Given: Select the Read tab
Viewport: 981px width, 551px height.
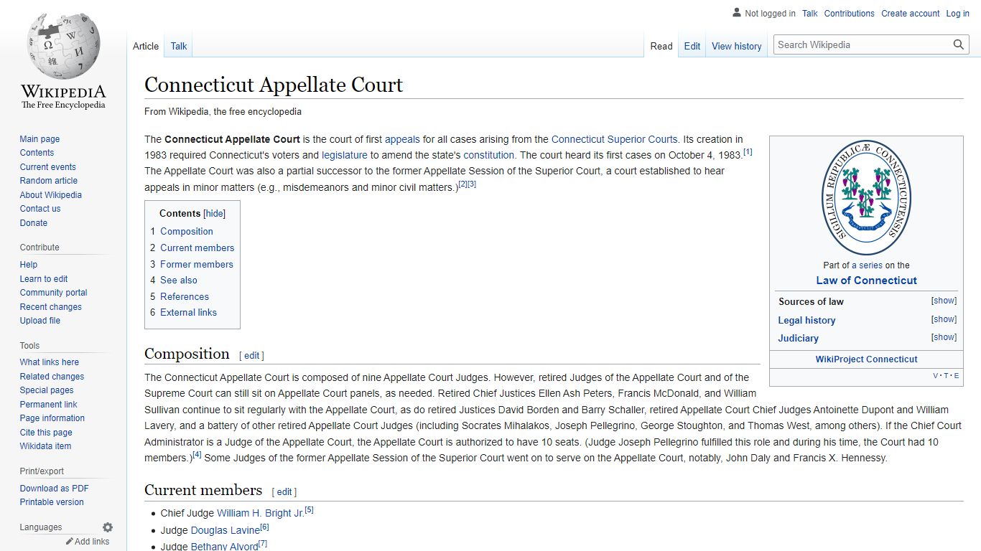Looking at the screenshot, I should 661,46.
